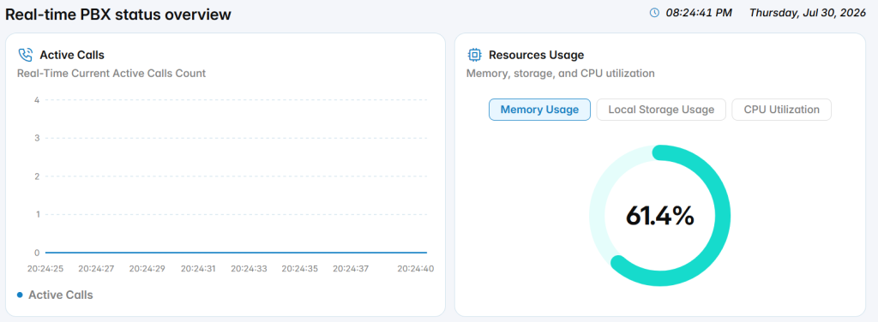Click the blue Active Calls chart line

[236, 253]
